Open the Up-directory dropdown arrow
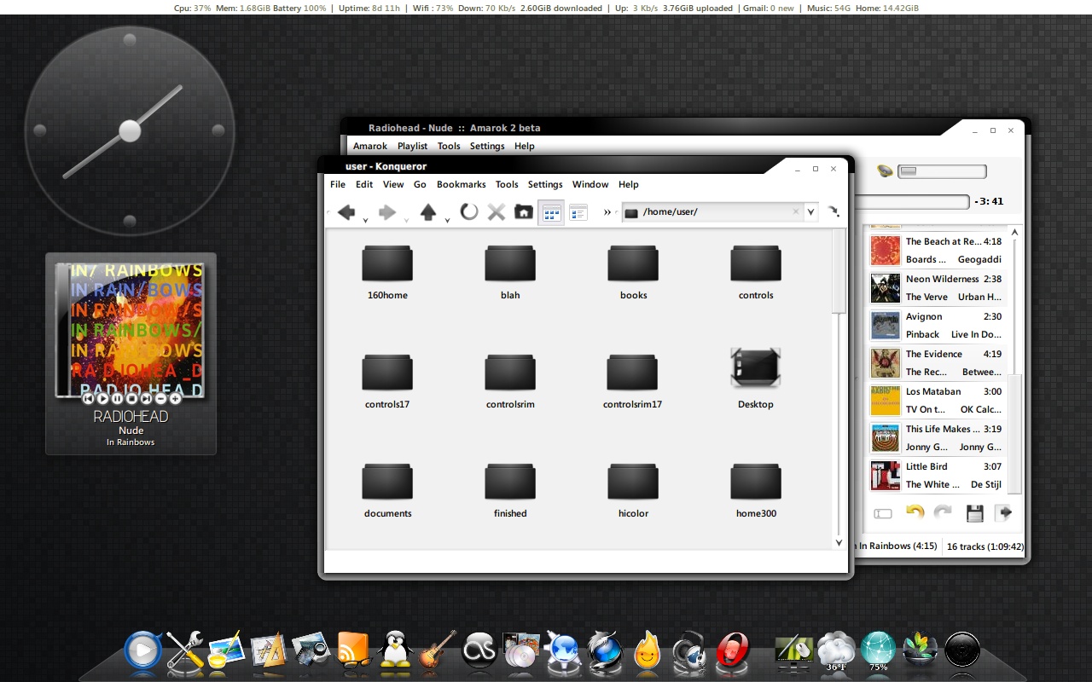The width and height of the screenshot is (1092, 682). pos(447,221)
